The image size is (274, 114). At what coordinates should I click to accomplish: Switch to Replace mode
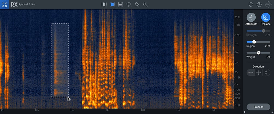pyautogui.click(x=266, y=17)
